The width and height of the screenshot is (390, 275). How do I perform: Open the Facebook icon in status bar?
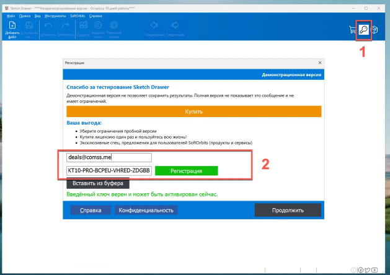pos(360,270)
